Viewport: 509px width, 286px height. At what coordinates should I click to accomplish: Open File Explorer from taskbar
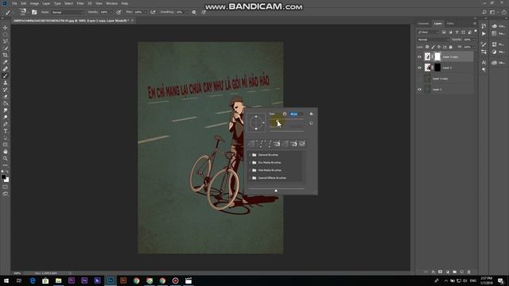pos(58,280)
